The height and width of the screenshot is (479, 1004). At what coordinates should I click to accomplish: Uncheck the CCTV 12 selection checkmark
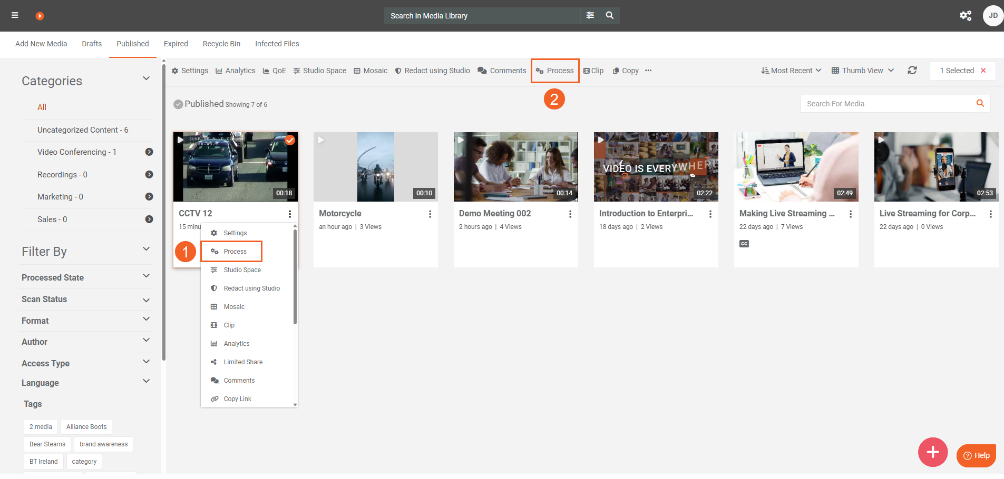(x=290, y=140)
